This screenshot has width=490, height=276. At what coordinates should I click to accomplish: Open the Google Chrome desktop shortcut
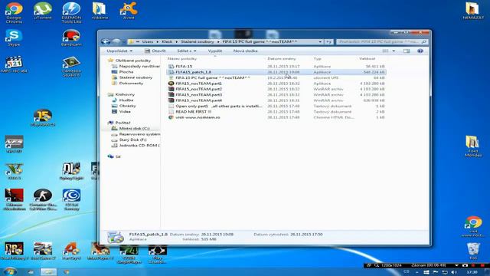[14, 12]
